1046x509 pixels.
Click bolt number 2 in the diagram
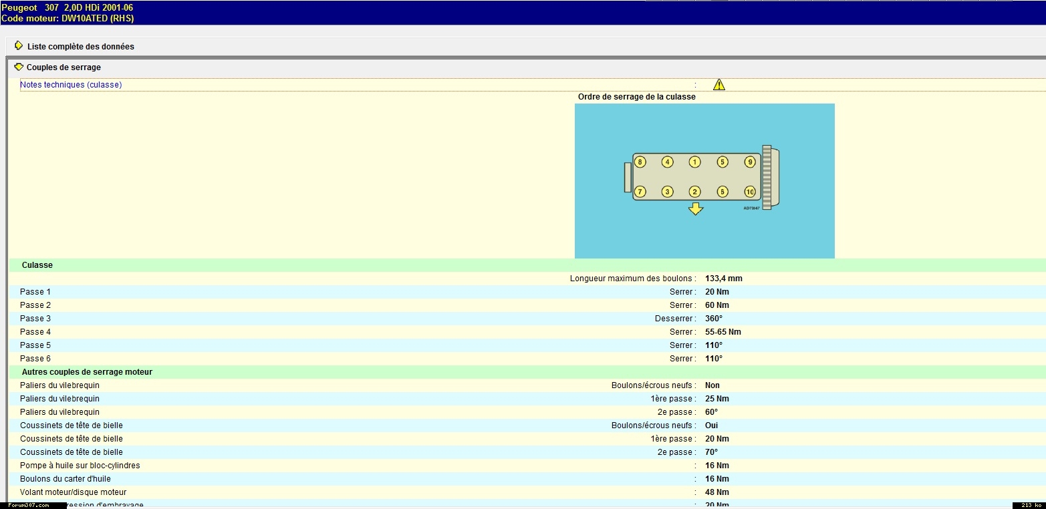coord(695,192)
